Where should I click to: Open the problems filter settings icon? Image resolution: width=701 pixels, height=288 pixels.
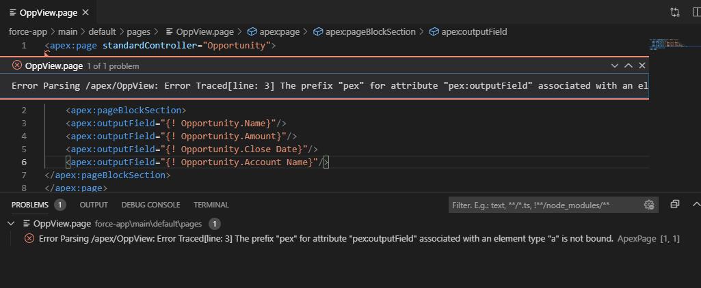(649, 205)
